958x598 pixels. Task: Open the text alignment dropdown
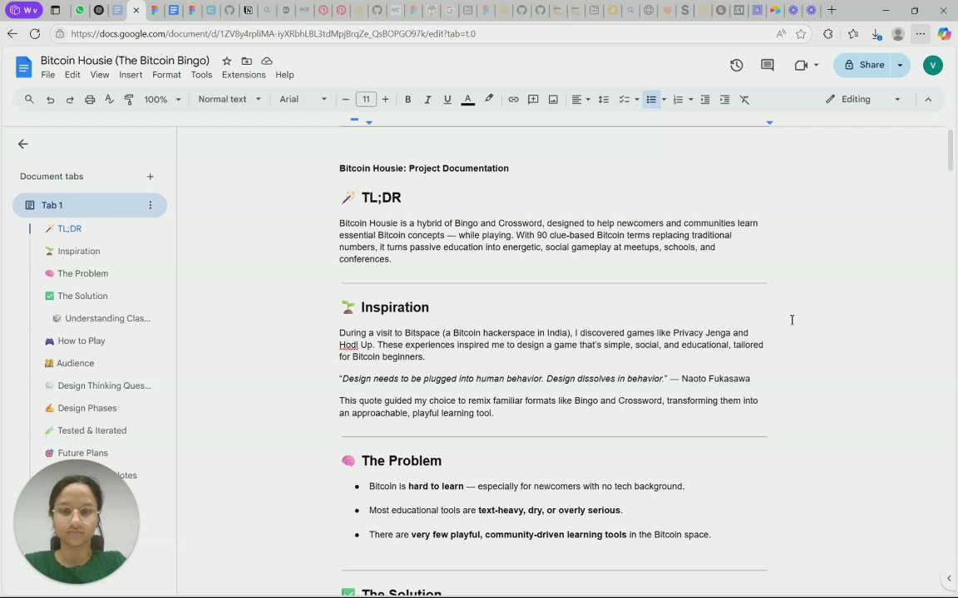[x=580, y=100]
